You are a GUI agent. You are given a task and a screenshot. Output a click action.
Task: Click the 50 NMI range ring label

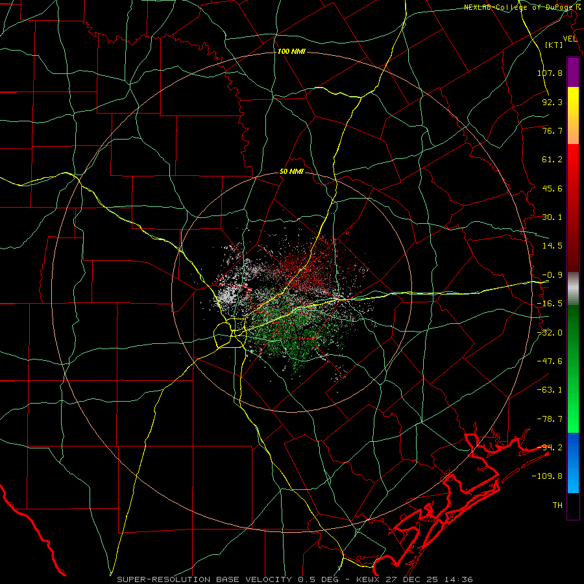pos(291,172)
